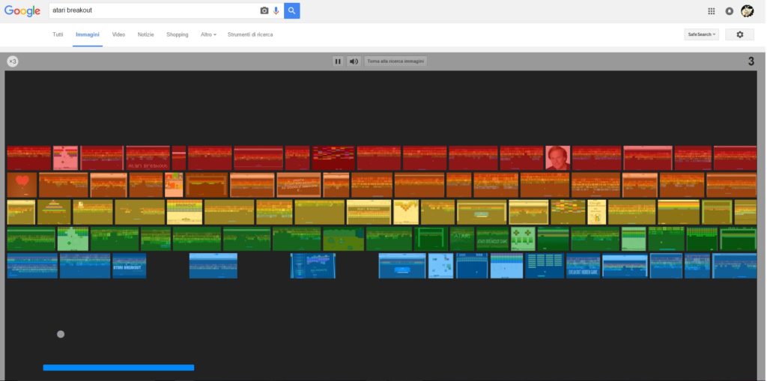The image size is (767, 381).
Task: Click Strumenti di ricerca
Action: (249, 34)
